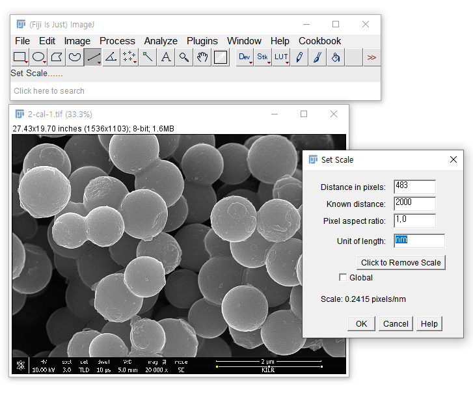Click the 'Click to Remove Scale' button
Screen dimensions: 473x393
tap(401, 263)
